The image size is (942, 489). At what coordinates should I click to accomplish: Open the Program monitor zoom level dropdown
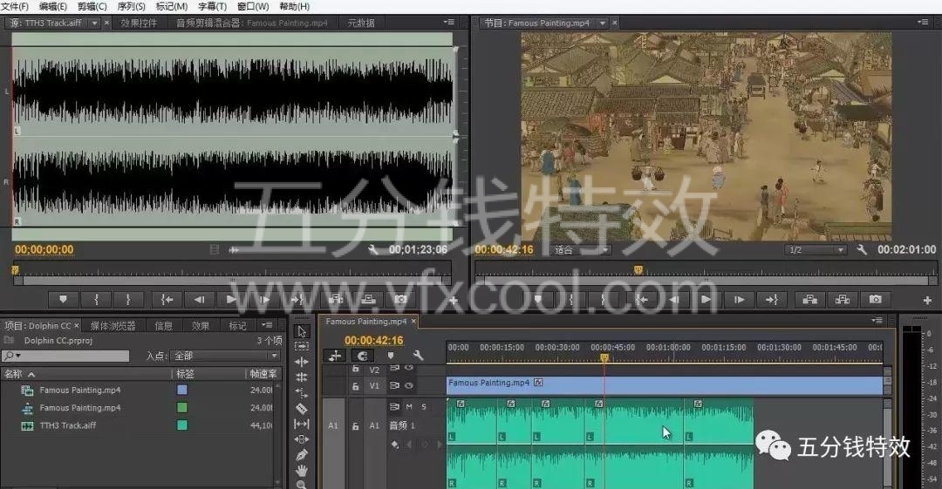pos(581,250)
